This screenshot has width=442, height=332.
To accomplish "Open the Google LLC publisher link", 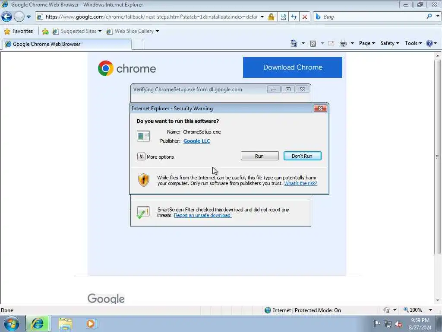I will pos(196,141).
